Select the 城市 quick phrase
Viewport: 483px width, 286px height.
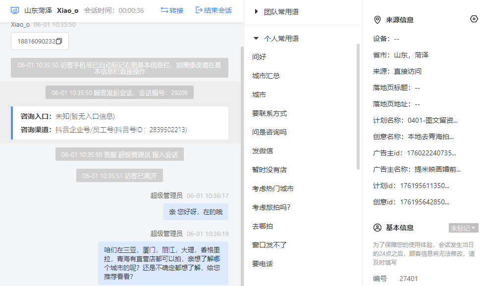point(259,95)
